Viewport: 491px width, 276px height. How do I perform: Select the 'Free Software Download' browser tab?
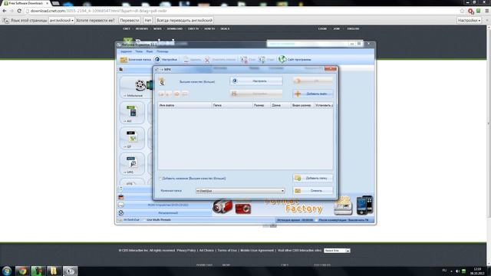26,3
